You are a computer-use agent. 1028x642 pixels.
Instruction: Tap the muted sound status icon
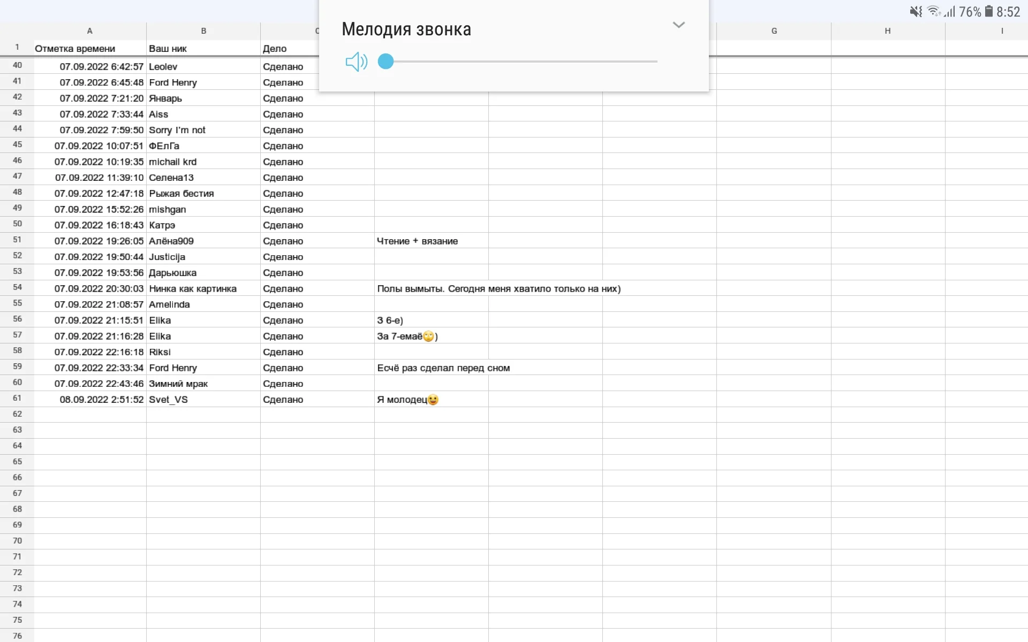coord(916,12)
